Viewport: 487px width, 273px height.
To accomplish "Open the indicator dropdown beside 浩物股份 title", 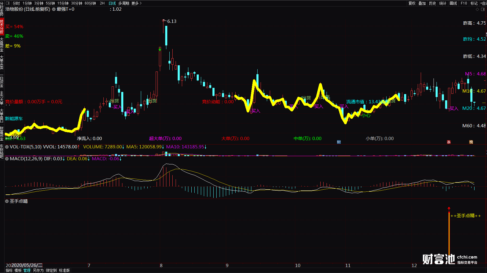I will pyautogui.click(x=54, y=9).
